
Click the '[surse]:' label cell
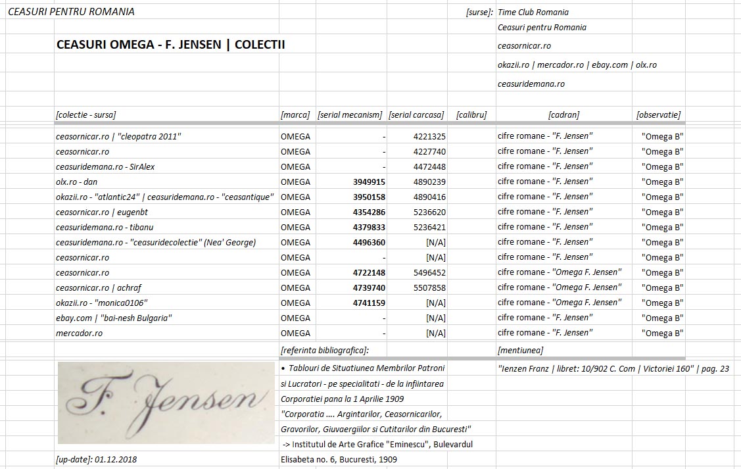tap(479, 12)
